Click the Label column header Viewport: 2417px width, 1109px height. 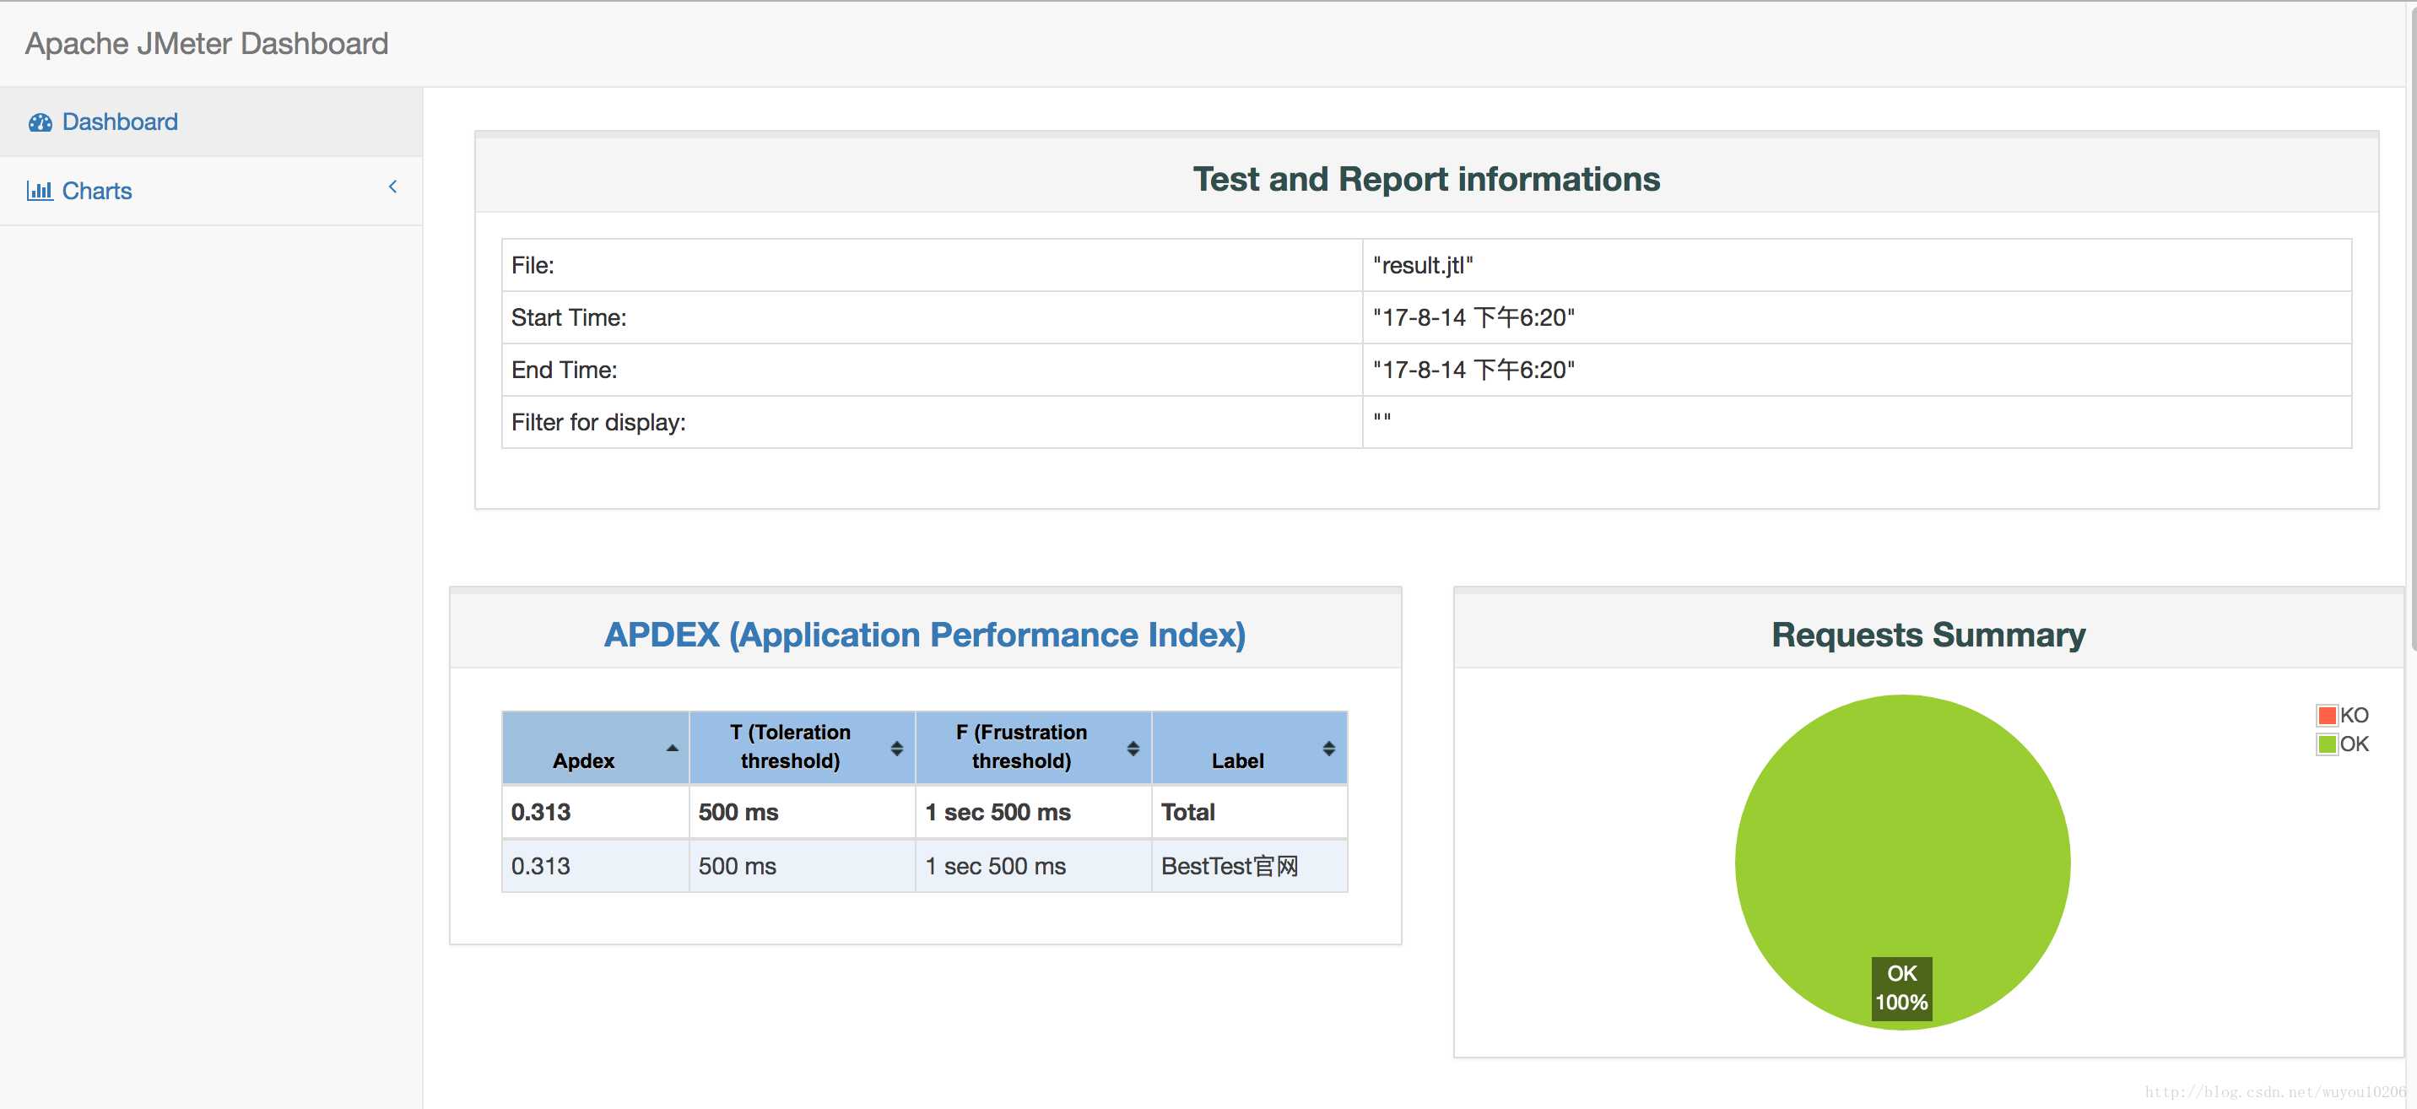(x=1250, y=748)
